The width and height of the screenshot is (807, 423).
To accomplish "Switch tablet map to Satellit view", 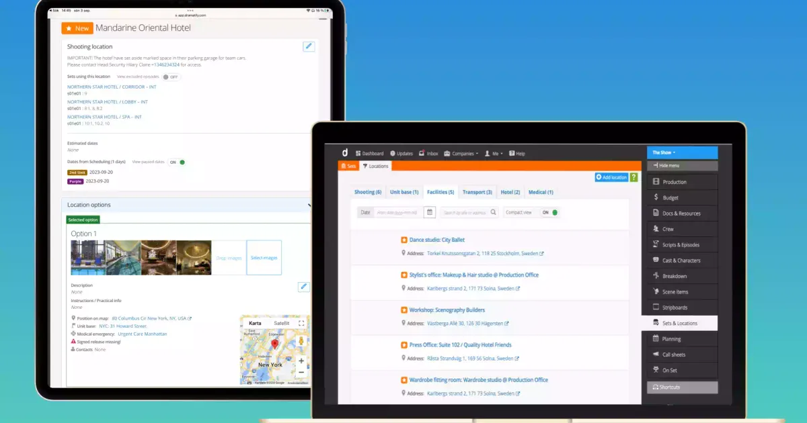I will click(281, 323).
